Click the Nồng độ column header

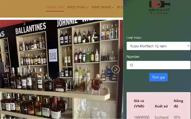tap(178, 104)
